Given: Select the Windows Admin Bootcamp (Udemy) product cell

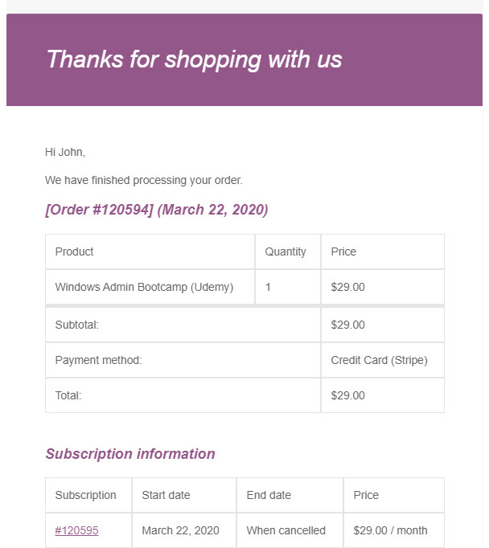Looking at the screenshot, I should 144,287.
